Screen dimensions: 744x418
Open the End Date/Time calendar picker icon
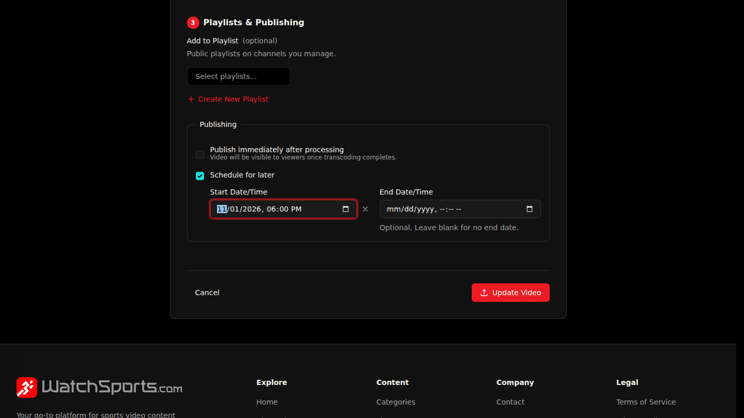point(530,209)
